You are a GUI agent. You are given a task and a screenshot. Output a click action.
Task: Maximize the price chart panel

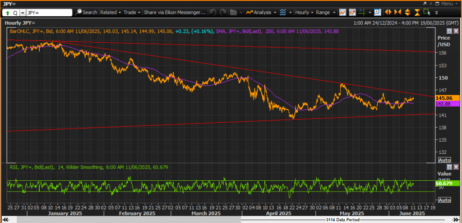(x=449, y=31)
